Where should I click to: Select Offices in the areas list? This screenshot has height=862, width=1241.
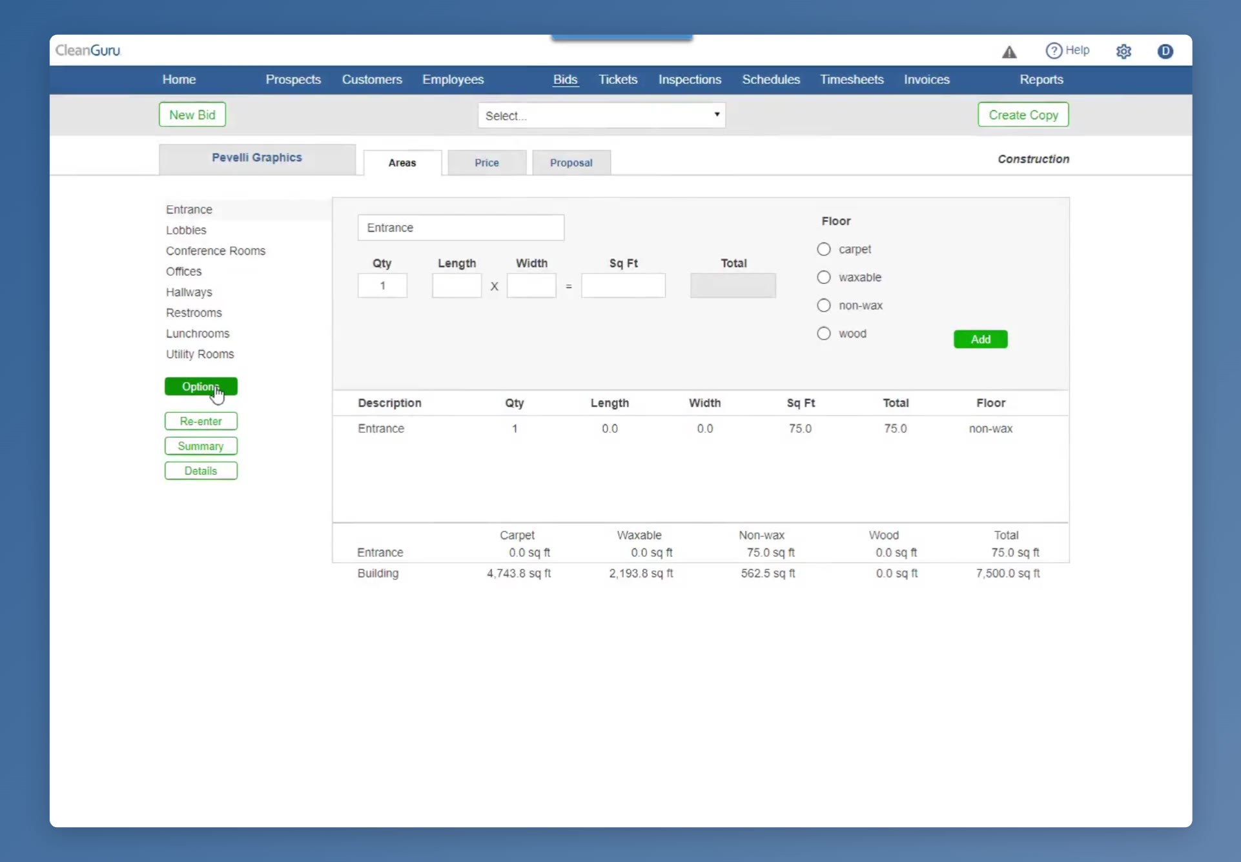(183, 272)
